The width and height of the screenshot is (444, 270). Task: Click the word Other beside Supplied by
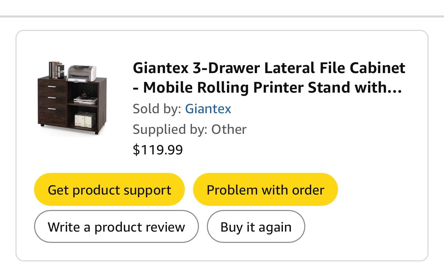(x=229, y=129)
